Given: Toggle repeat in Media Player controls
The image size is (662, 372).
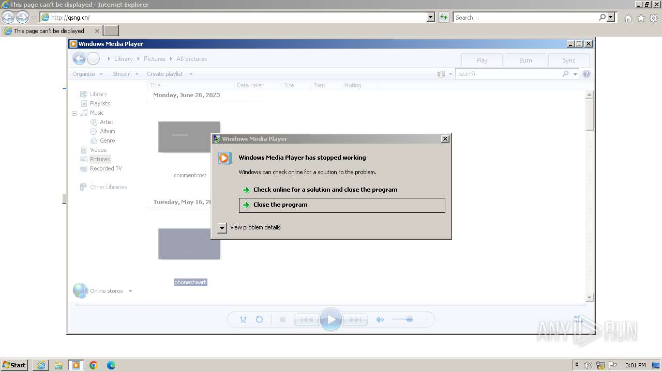Looking at the screenshot, I should (260, 320).
